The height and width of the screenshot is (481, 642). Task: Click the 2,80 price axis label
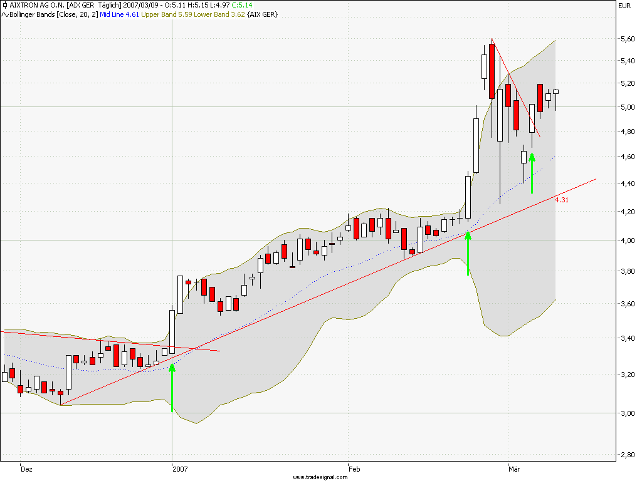pyautogui.click(x=628, y=455)
